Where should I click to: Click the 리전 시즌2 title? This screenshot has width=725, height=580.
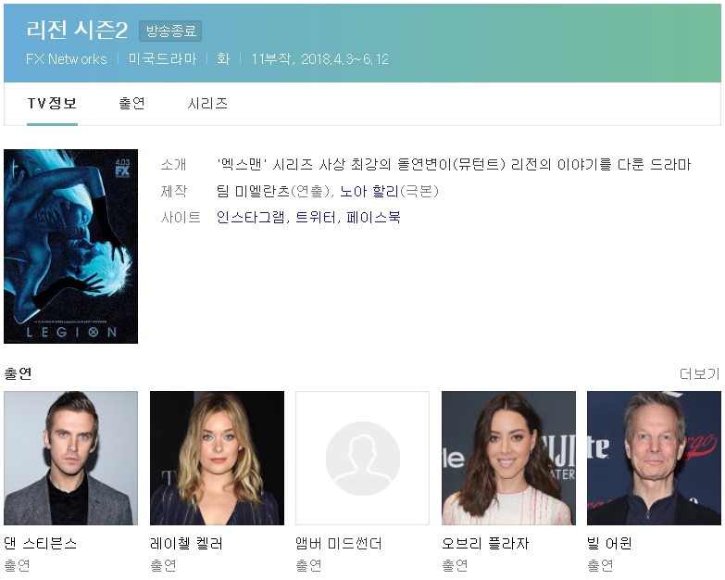click(x=77, y=31)
